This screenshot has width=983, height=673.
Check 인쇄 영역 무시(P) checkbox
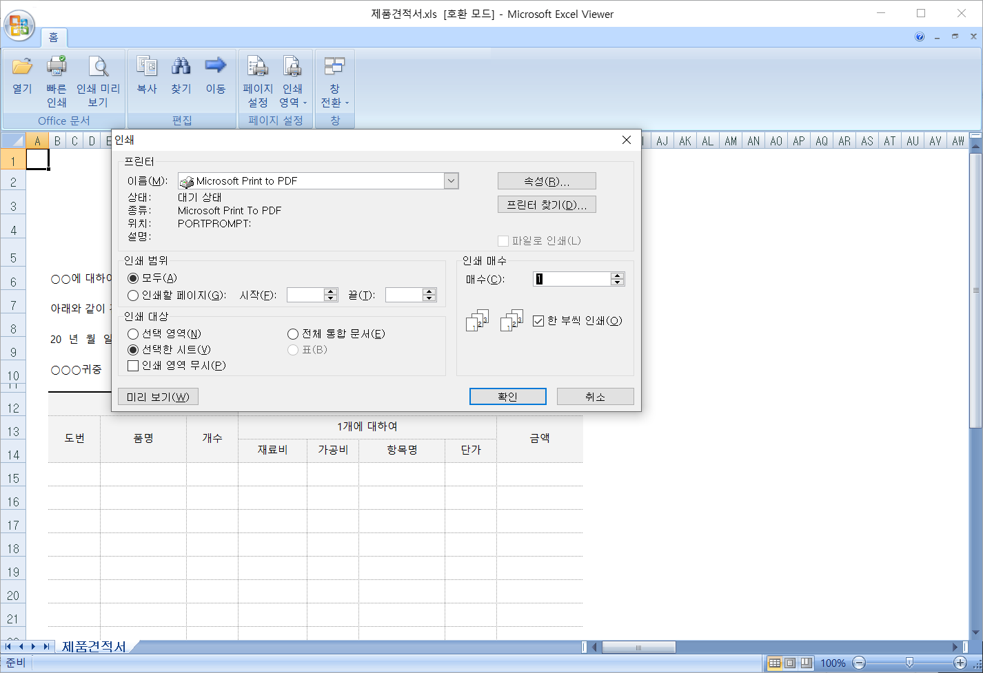coord(134,366)
